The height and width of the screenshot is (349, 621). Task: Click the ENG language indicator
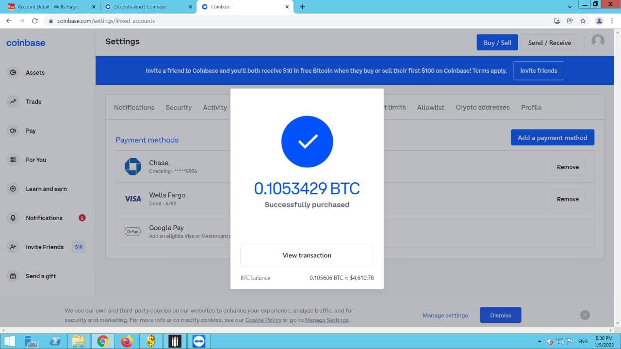click(x=583, y=341)
